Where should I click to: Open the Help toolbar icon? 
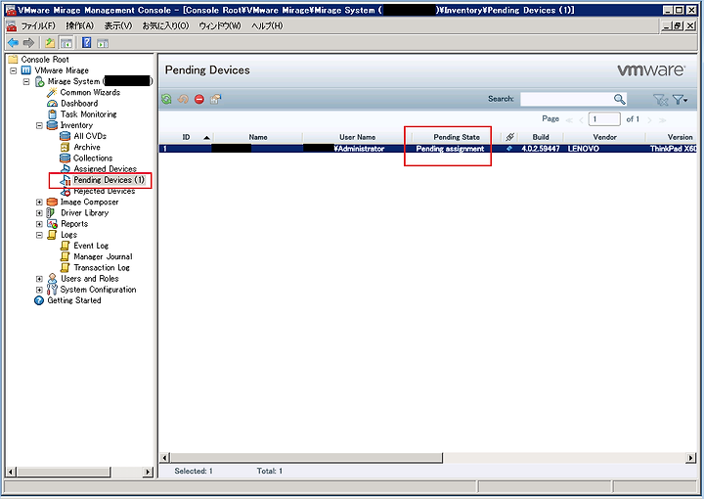click(x=87, y=43)
